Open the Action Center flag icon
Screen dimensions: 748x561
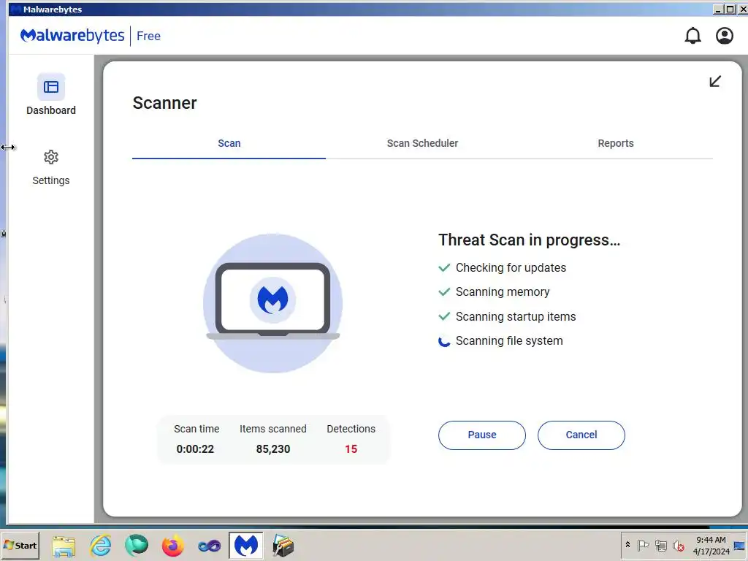point(643,545)
